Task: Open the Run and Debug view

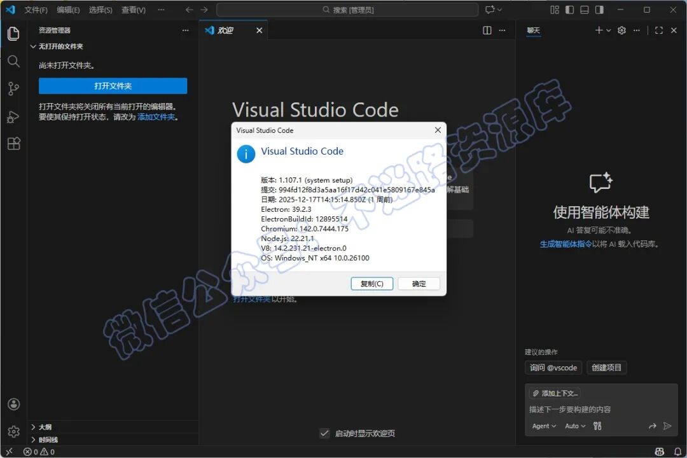Action: click(13, 116)
